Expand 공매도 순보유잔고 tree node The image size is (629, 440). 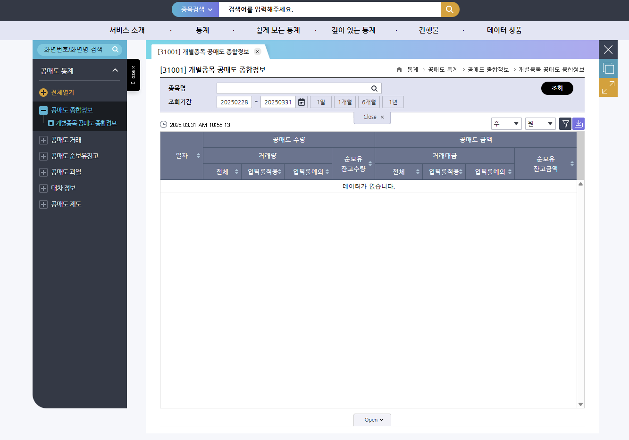pyautogui.click(x=43, y=156)
